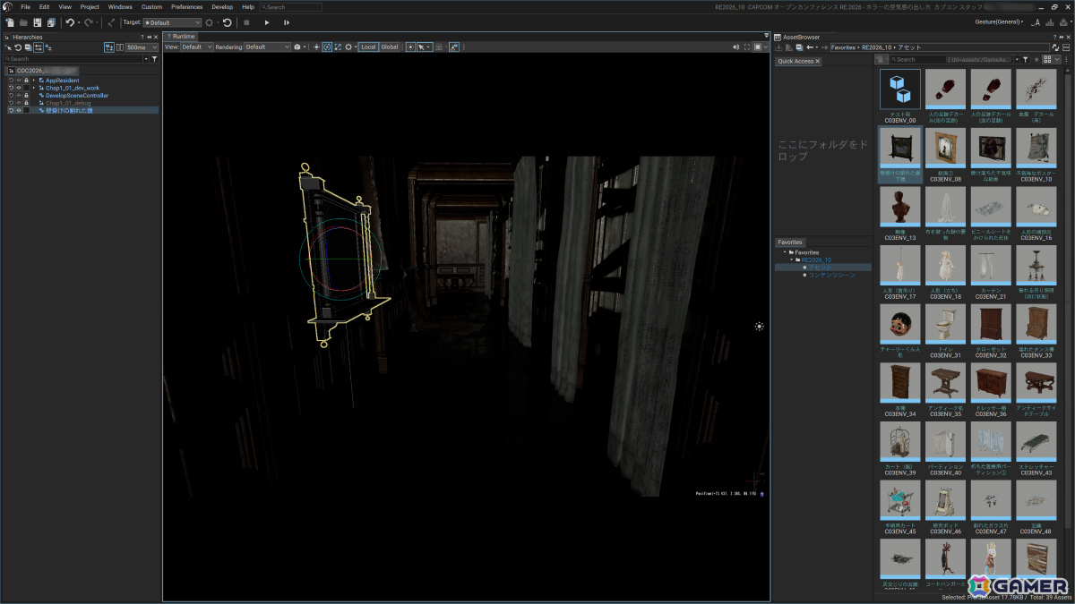Close the Quick Access tab

[x=817, y=61]
